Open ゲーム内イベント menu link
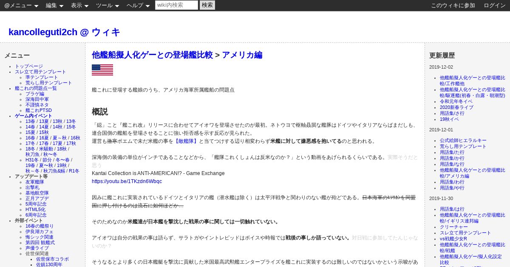Screen dimensions: 510x267 pos(34,116)
